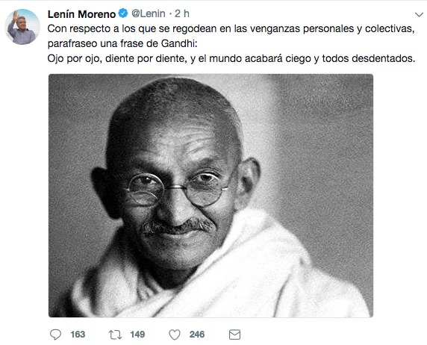
Task: Send tweet via the envelope message icon
Action: pyautogui.click(x=234, y=335)
